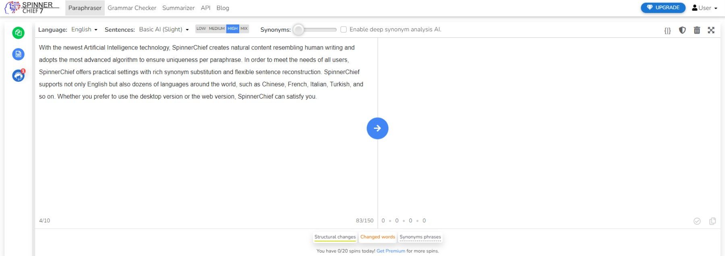The image size is (725, 256).
Task: Click the Structural changes legend label
Action: coord(335,237)
